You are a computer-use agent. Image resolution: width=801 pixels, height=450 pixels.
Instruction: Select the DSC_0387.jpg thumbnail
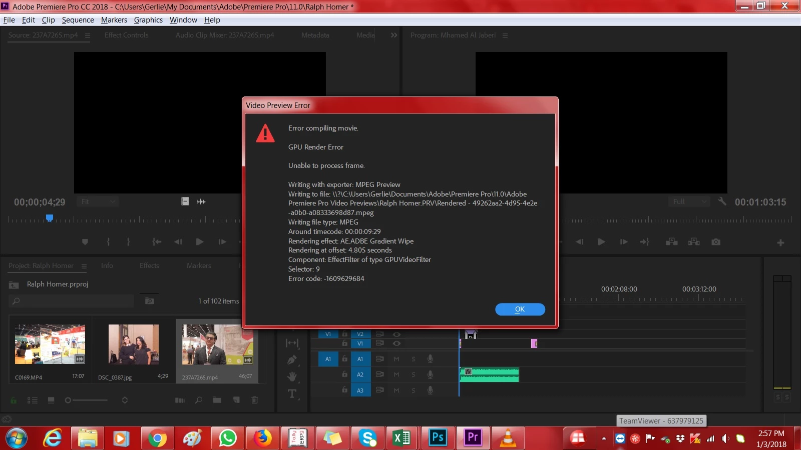(x=134, y=344)
